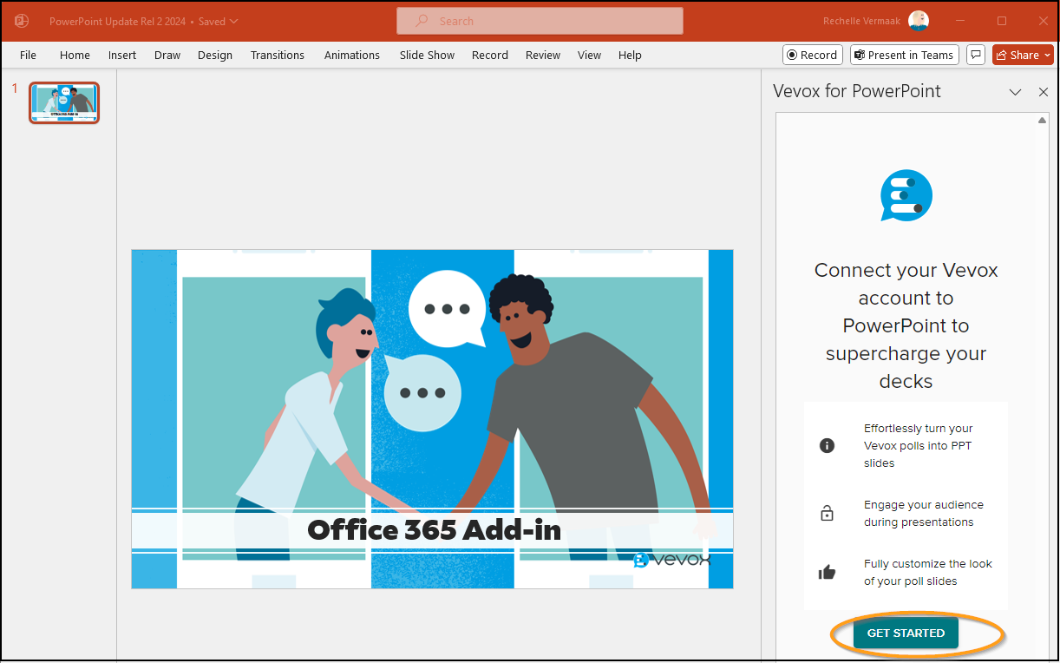Open the Slide Show tab
The width and height of the screenshot is (1060, 663).
[426, 54]
